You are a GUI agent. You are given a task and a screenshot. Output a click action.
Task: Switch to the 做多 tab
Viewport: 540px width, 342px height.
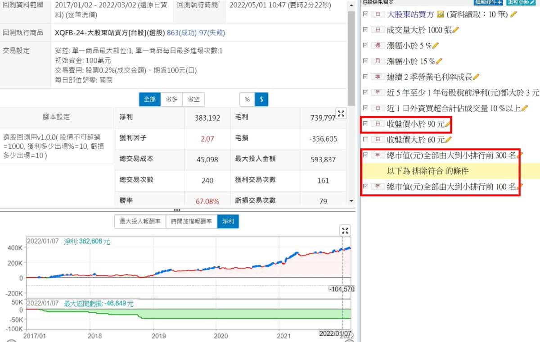[171, 99]
